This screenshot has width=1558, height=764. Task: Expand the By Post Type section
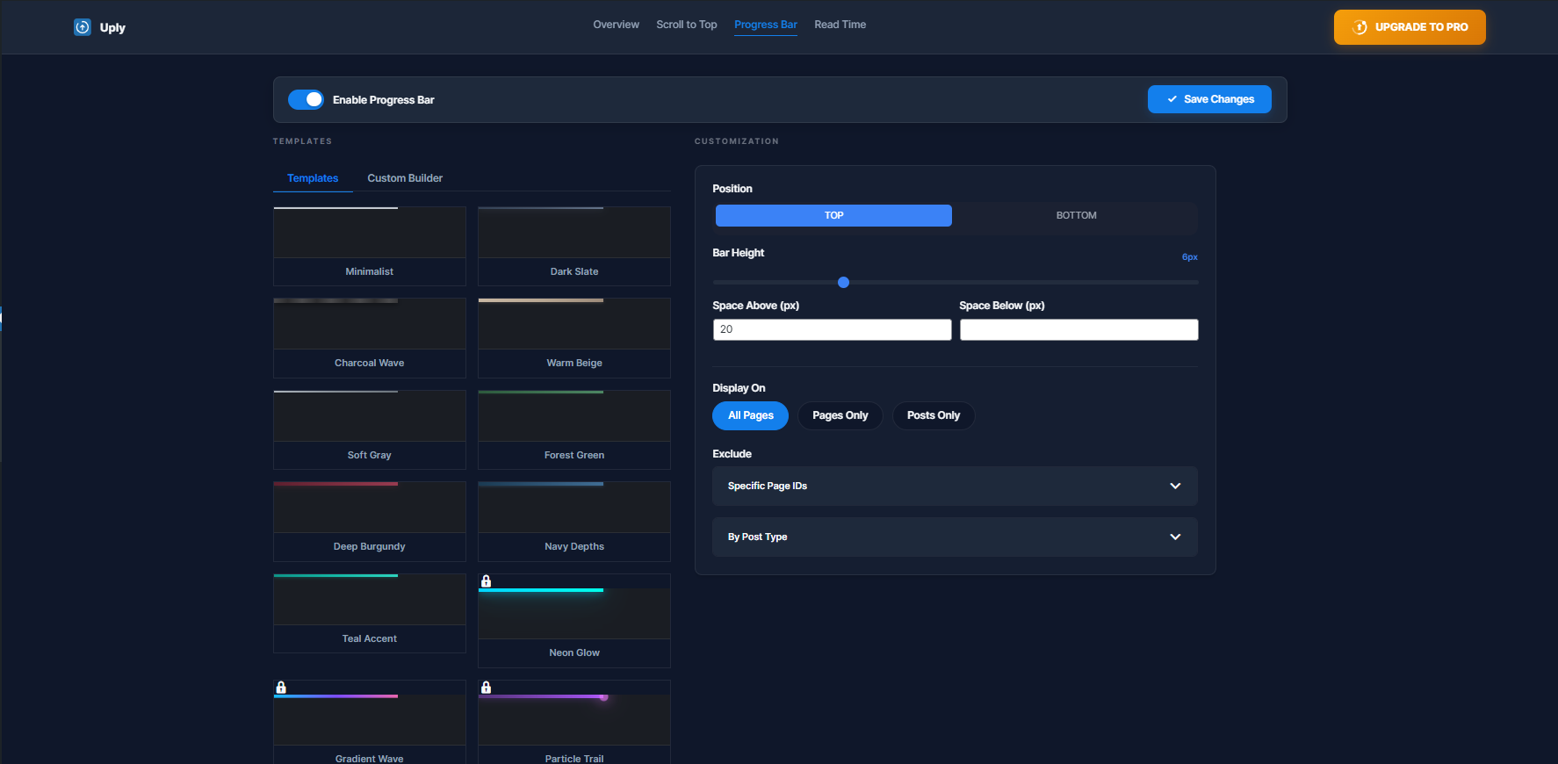click(955, 537)
